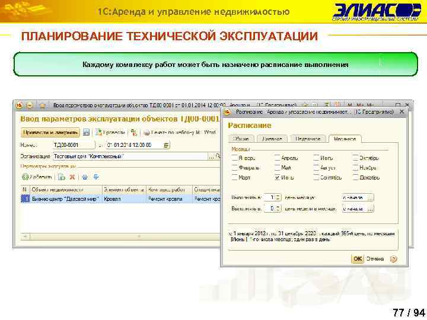Click the Организация field Торговый дом "Комплексный"
Image resolution: width=427 pixels, height=320 pixels.
coord(130,156)
